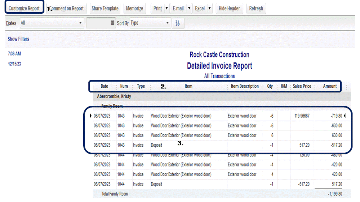Image resolution: width=360 pixels, height=202 pixels.
Task: Click the -719.80 amount cell
Action: pyautogui.click(x=336, y=116)
